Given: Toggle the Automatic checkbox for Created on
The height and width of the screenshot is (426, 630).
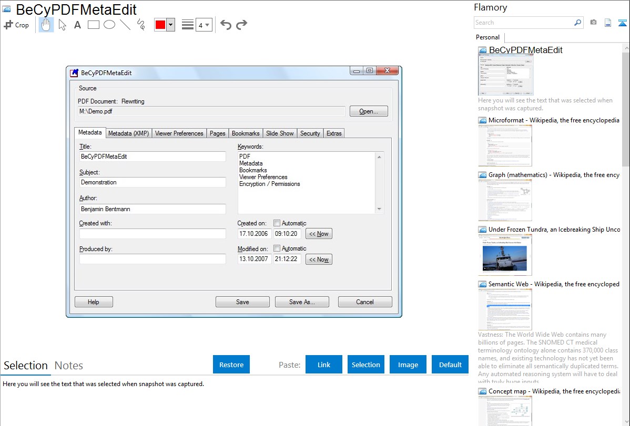Looking at the screenshot, I should (277, 223).
